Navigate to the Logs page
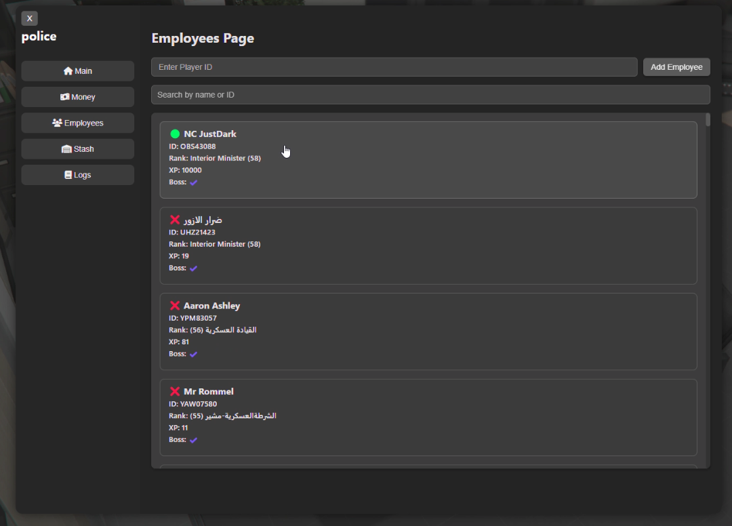 (77, 174)
